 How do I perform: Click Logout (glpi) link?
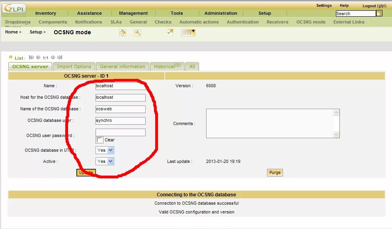point(374,6)
